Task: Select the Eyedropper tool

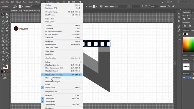Action: click(3, 48)
